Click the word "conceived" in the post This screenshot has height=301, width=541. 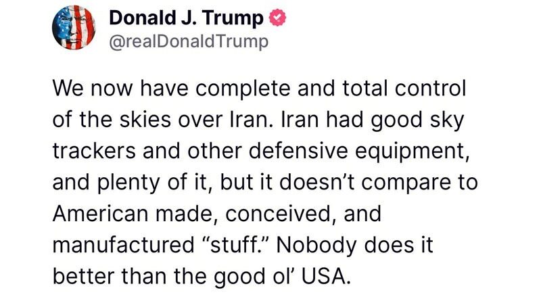(279, 214)
